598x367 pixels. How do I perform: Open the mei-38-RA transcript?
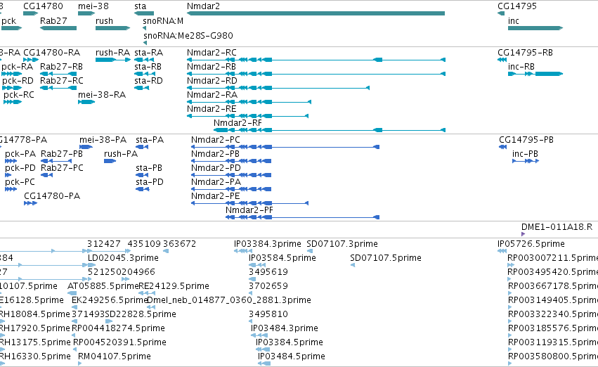(86, 102)
